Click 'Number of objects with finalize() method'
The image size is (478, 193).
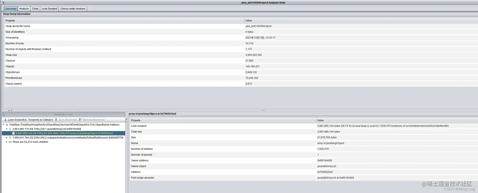point(28,49)
